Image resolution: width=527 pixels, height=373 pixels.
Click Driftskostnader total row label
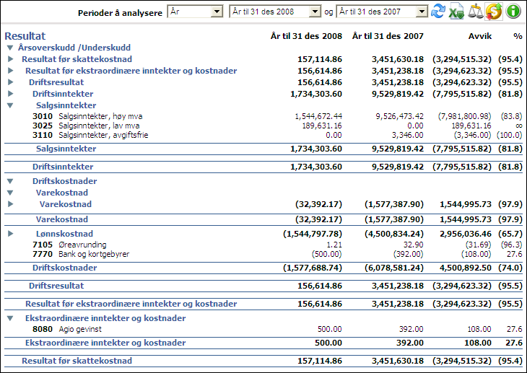64,268
